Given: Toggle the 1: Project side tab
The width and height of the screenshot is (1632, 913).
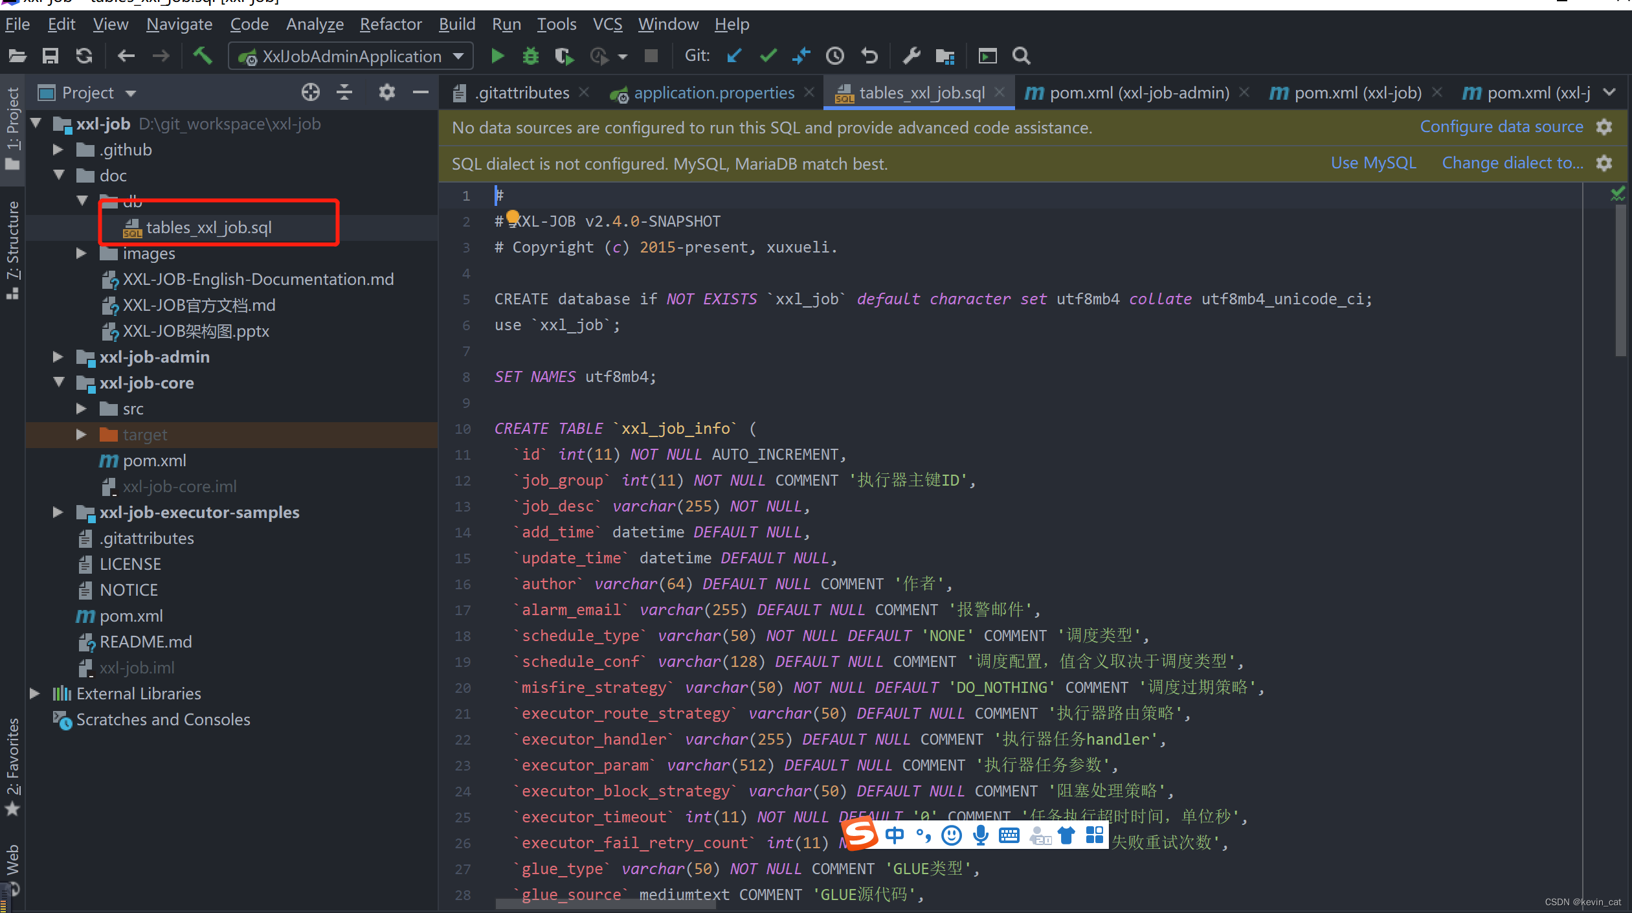Looking at the screenshot, I should point(13,128).
